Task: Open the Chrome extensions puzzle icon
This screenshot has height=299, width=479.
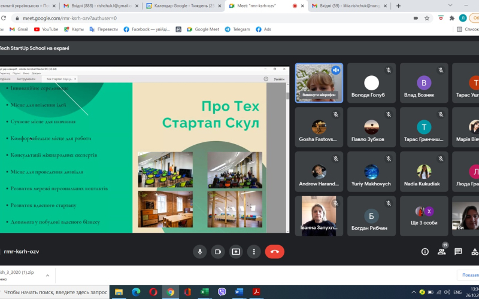Action: pyautogui.click(x=452, y=19)
